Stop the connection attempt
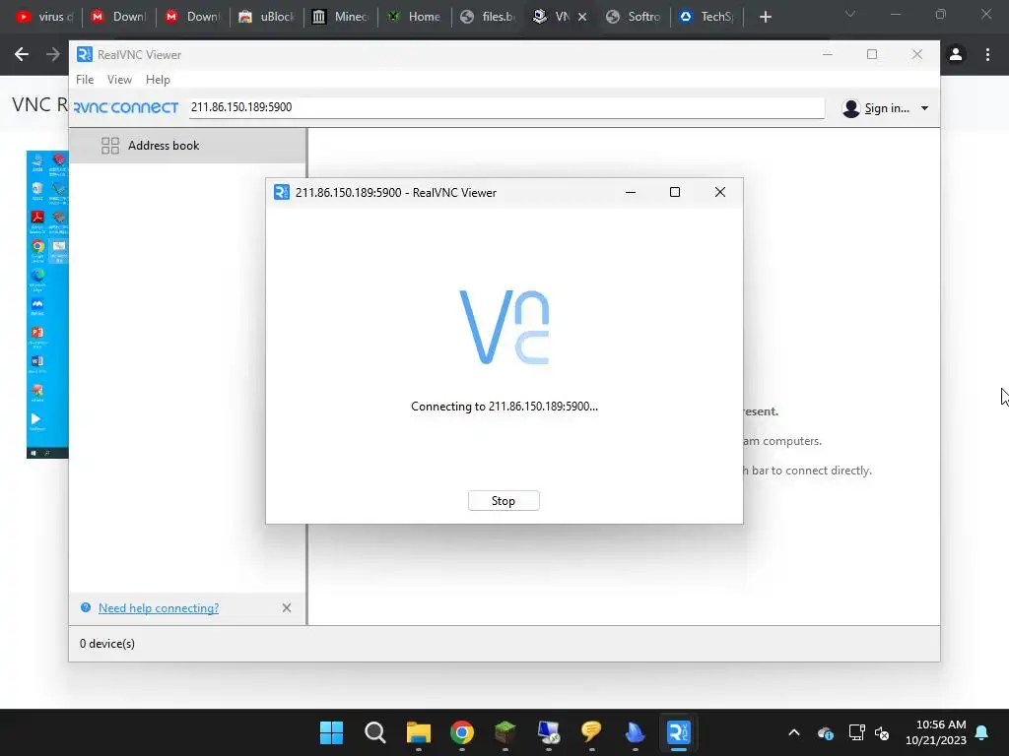1009x756 pixels. click(x=504, y=501)
